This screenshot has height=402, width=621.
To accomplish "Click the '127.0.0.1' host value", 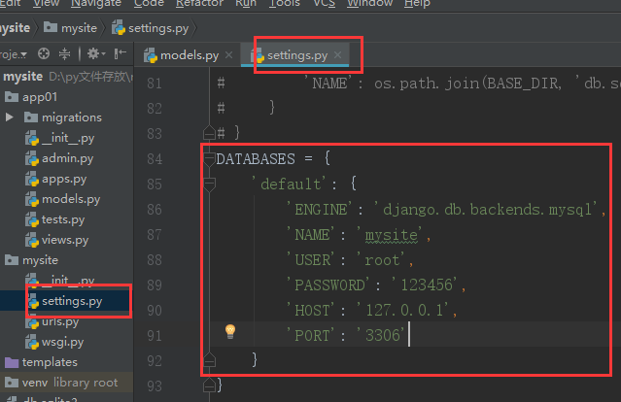I will (x=404, y=310).
